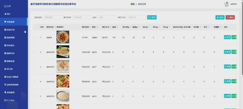Click the 烹饪时间5 cell
243x109 pixels.
86,96
